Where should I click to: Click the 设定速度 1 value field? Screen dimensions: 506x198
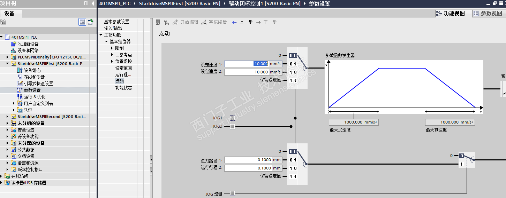click(253, 64)
